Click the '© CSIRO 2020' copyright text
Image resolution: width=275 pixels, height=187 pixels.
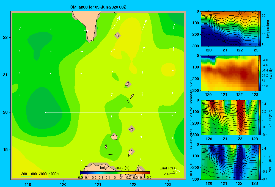[191, 164]
